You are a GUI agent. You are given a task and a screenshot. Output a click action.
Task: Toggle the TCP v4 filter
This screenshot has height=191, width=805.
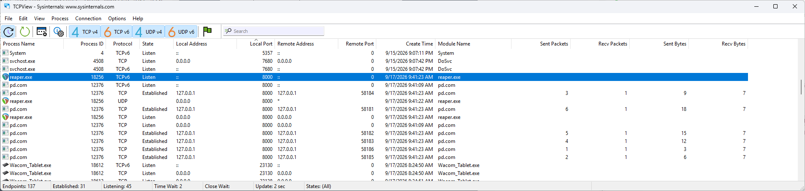84,32
